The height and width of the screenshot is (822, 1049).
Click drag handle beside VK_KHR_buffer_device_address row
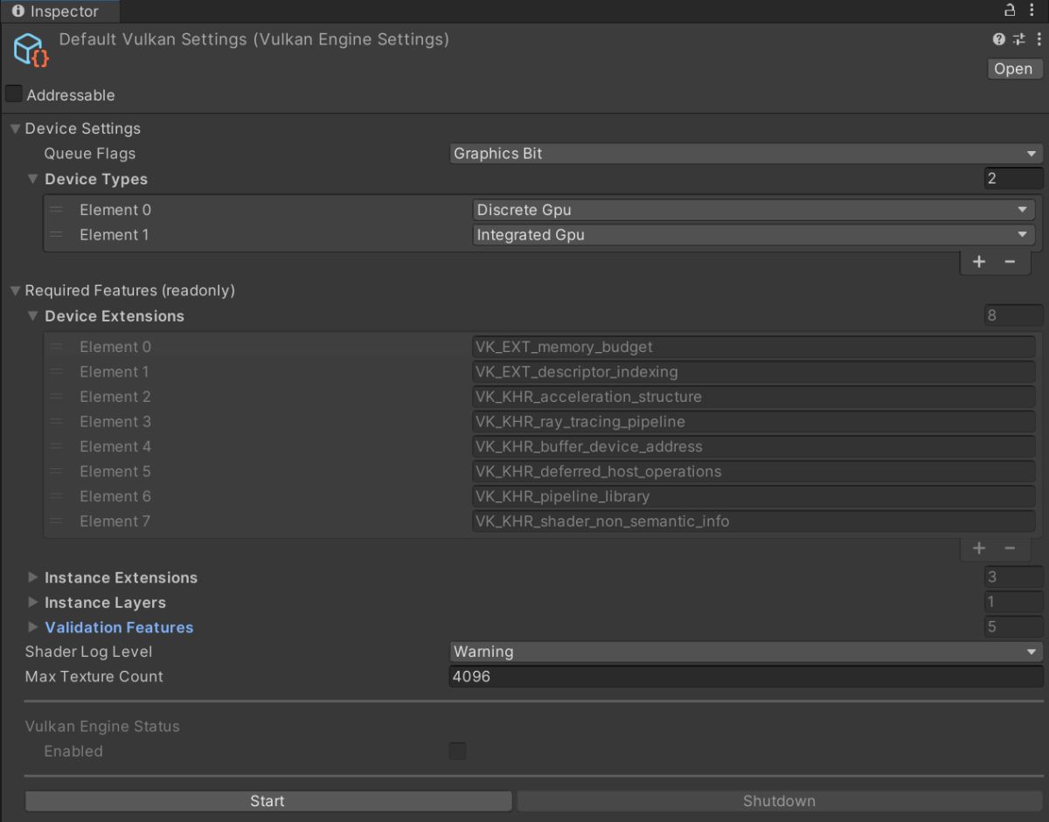tap(57, 446)
